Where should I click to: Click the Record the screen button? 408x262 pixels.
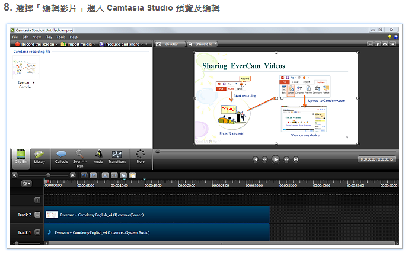click(35, 44)
